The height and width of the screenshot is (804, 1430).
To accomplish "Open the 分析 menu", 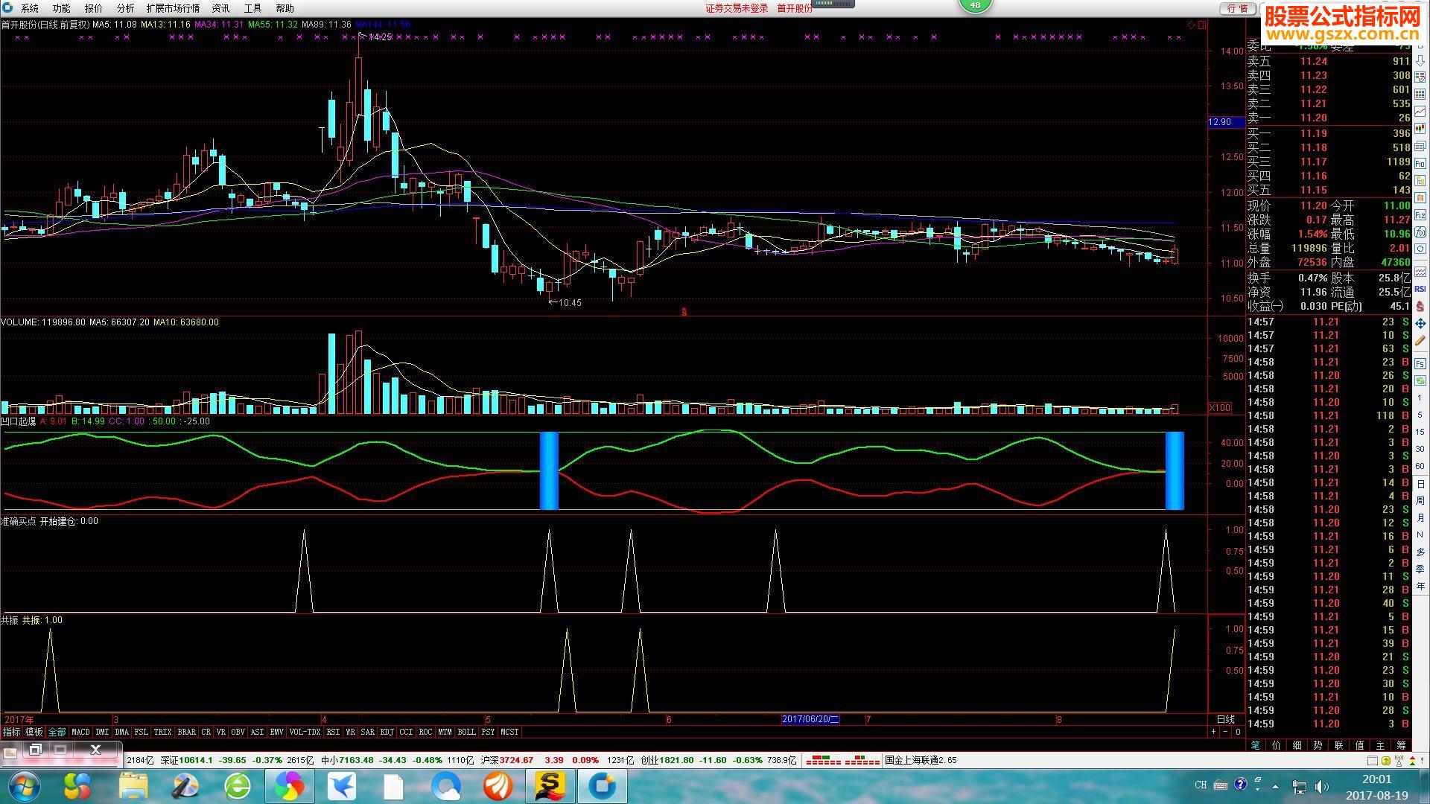I will pyautogui.click(x=125, y=8).
